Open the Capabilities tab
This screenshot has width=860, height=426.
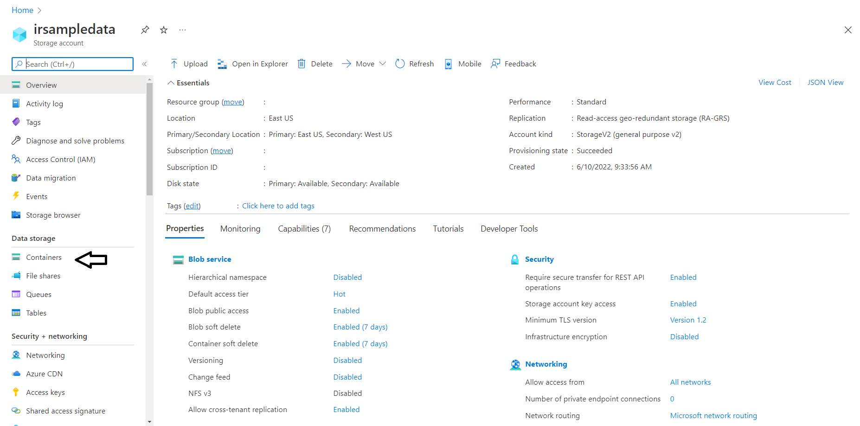coord(304,228)
